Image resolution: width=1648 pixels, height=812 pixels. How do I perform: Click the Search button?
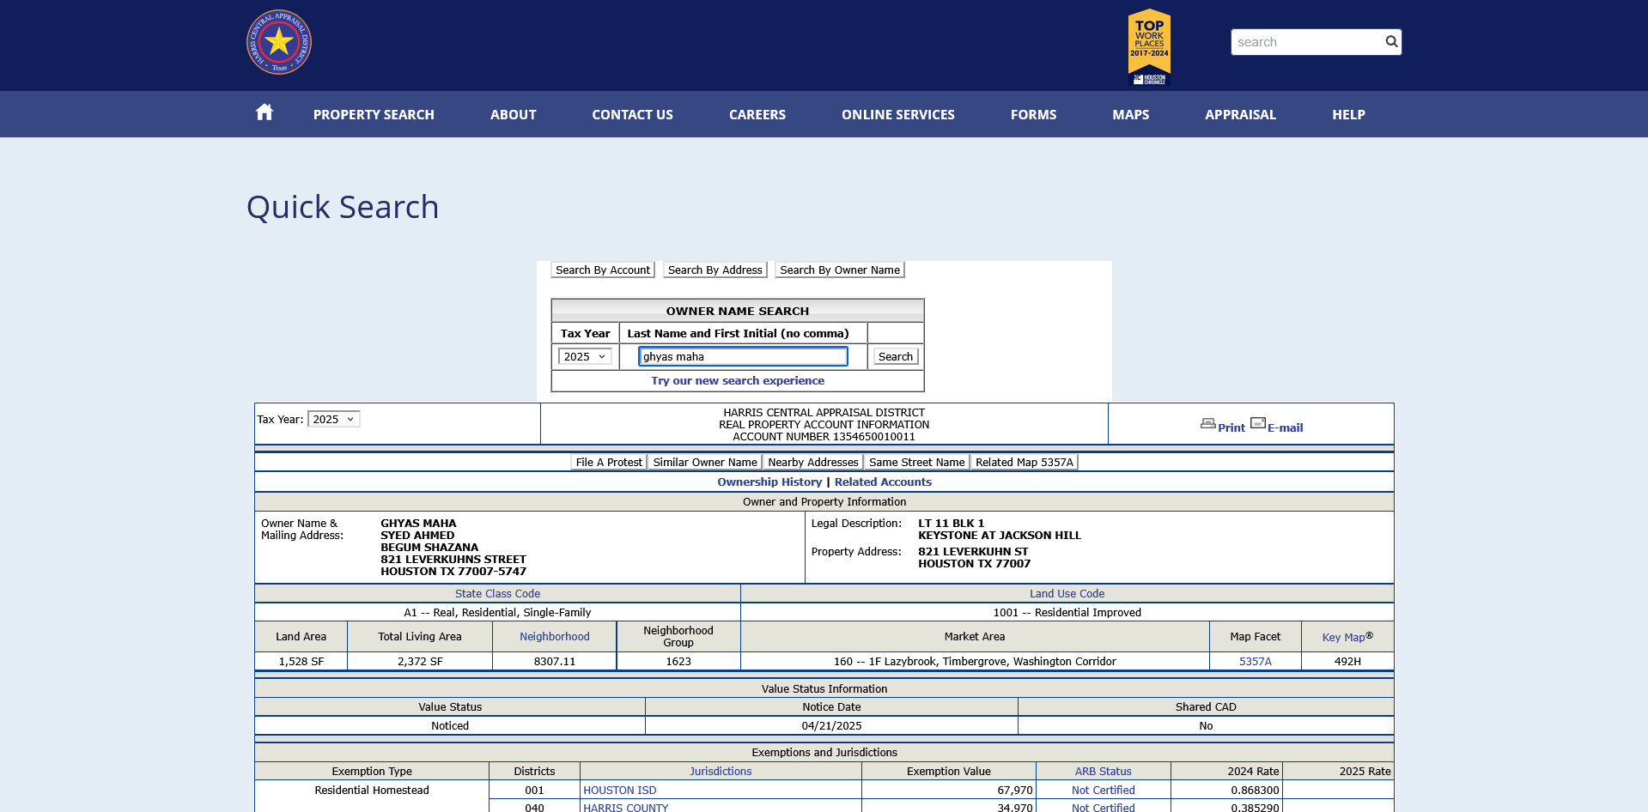(896, 356)
